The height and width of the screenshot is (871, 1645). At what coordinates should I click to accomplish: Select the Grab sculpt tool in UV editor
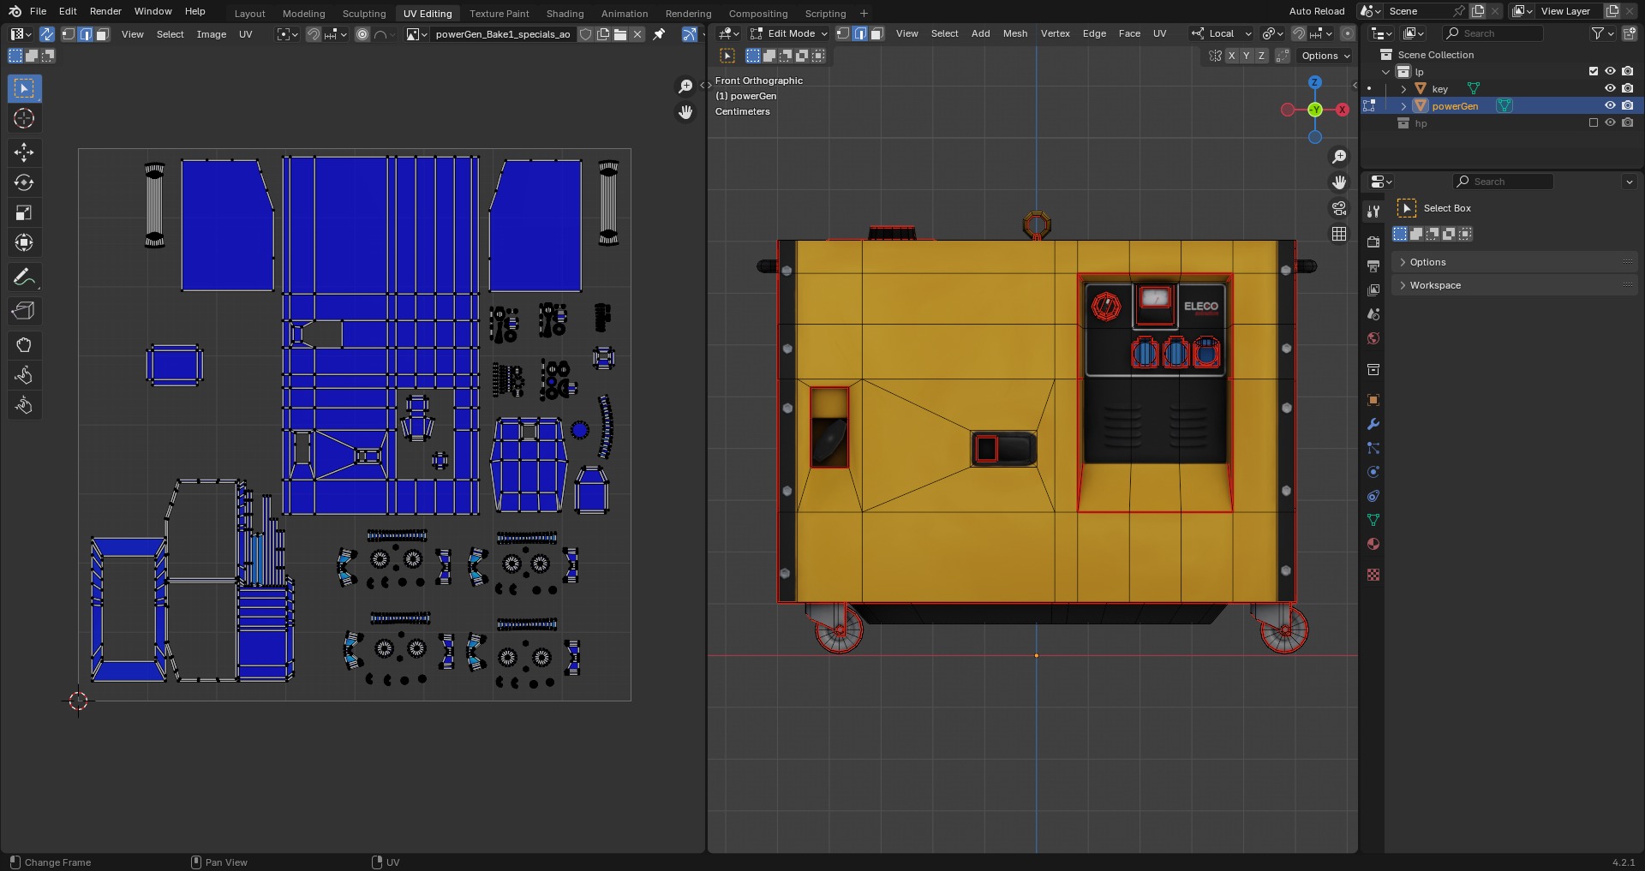(24, 345)
